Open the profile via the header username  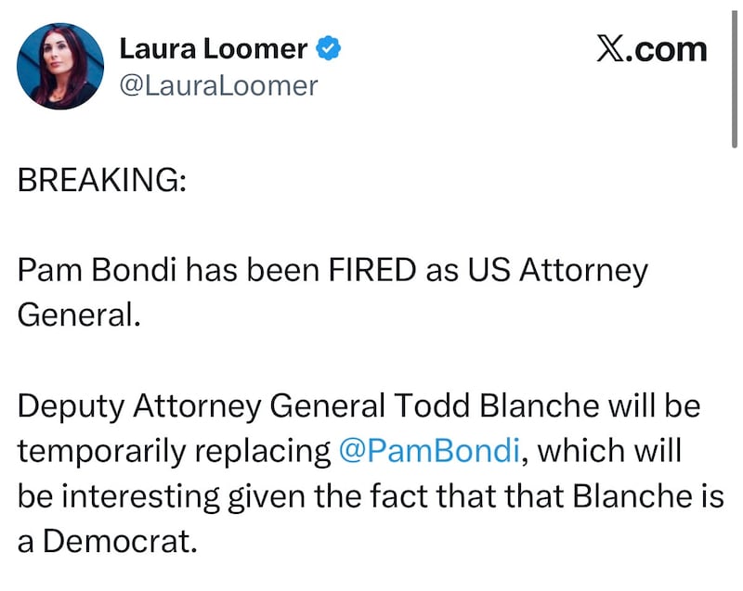[218, 85]
